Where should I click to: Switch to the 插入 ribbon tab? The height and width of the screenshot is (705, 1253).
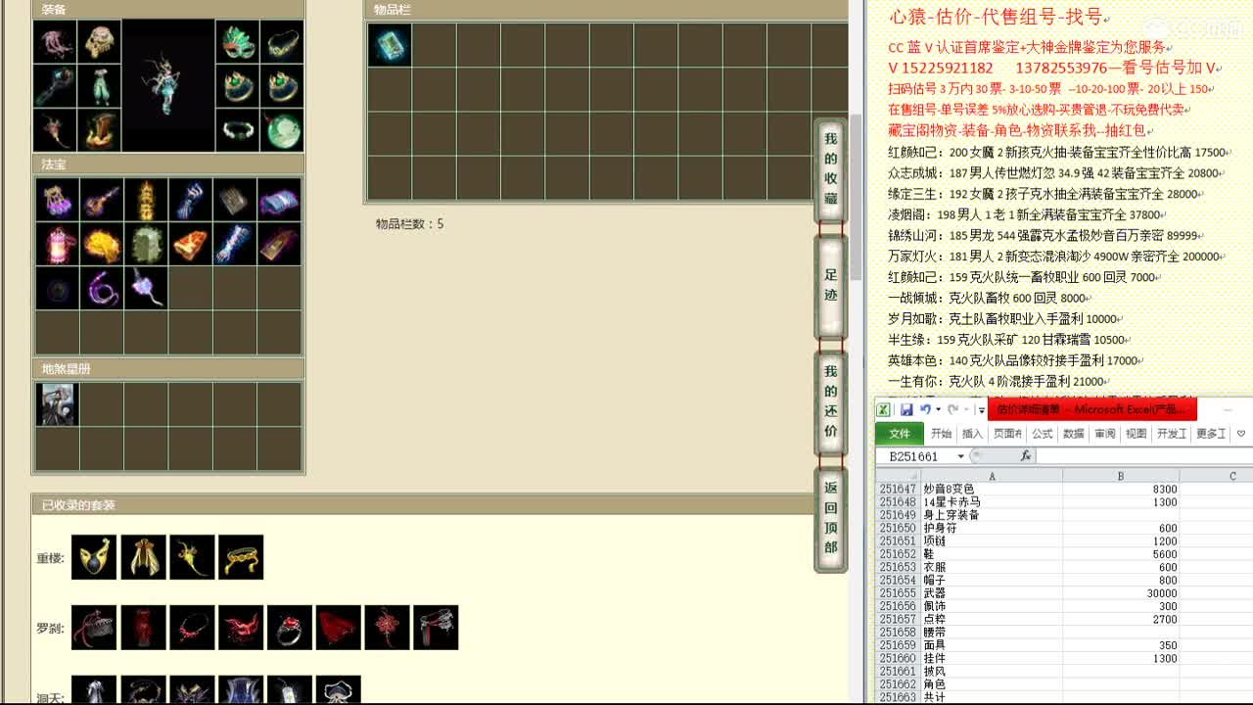(972, 434)
